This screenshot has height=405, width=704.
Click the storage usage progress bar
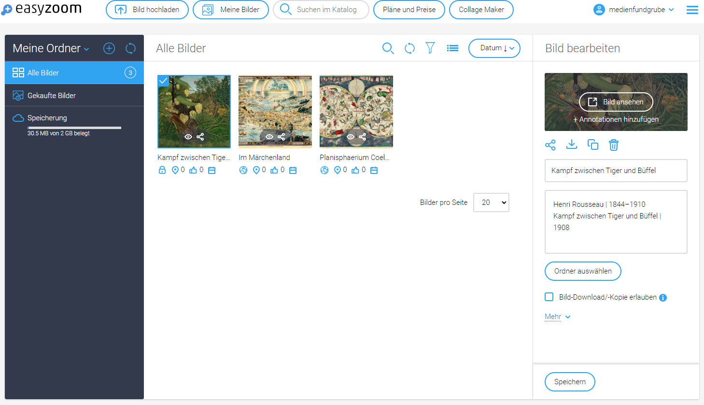coord(74,128)
